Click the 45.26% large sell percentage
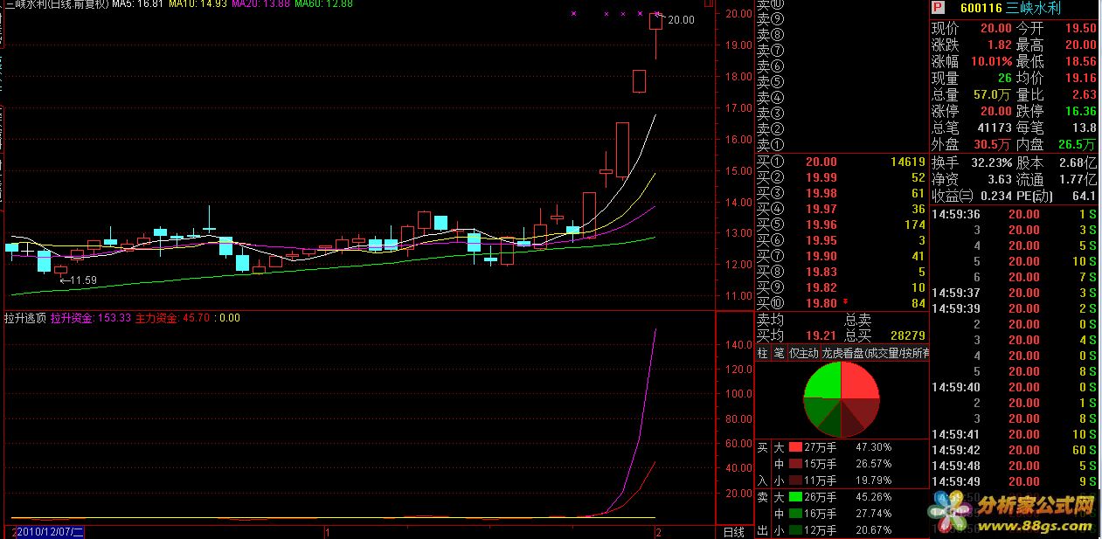 pyautogui.click(x=873, y=497)
